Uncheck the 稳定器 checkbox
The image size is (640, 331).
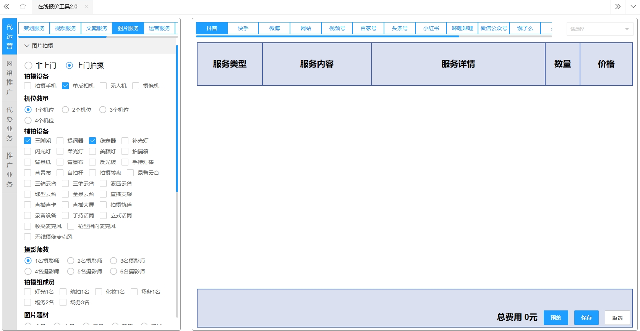[x=92, y=141]
